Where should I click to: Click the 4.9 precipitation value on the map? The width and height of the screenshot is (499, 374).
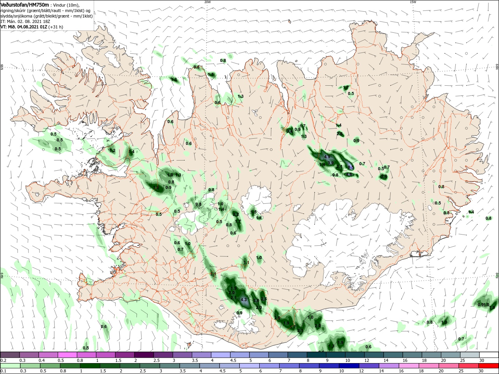pyautogui.click(x=327, y=157)
